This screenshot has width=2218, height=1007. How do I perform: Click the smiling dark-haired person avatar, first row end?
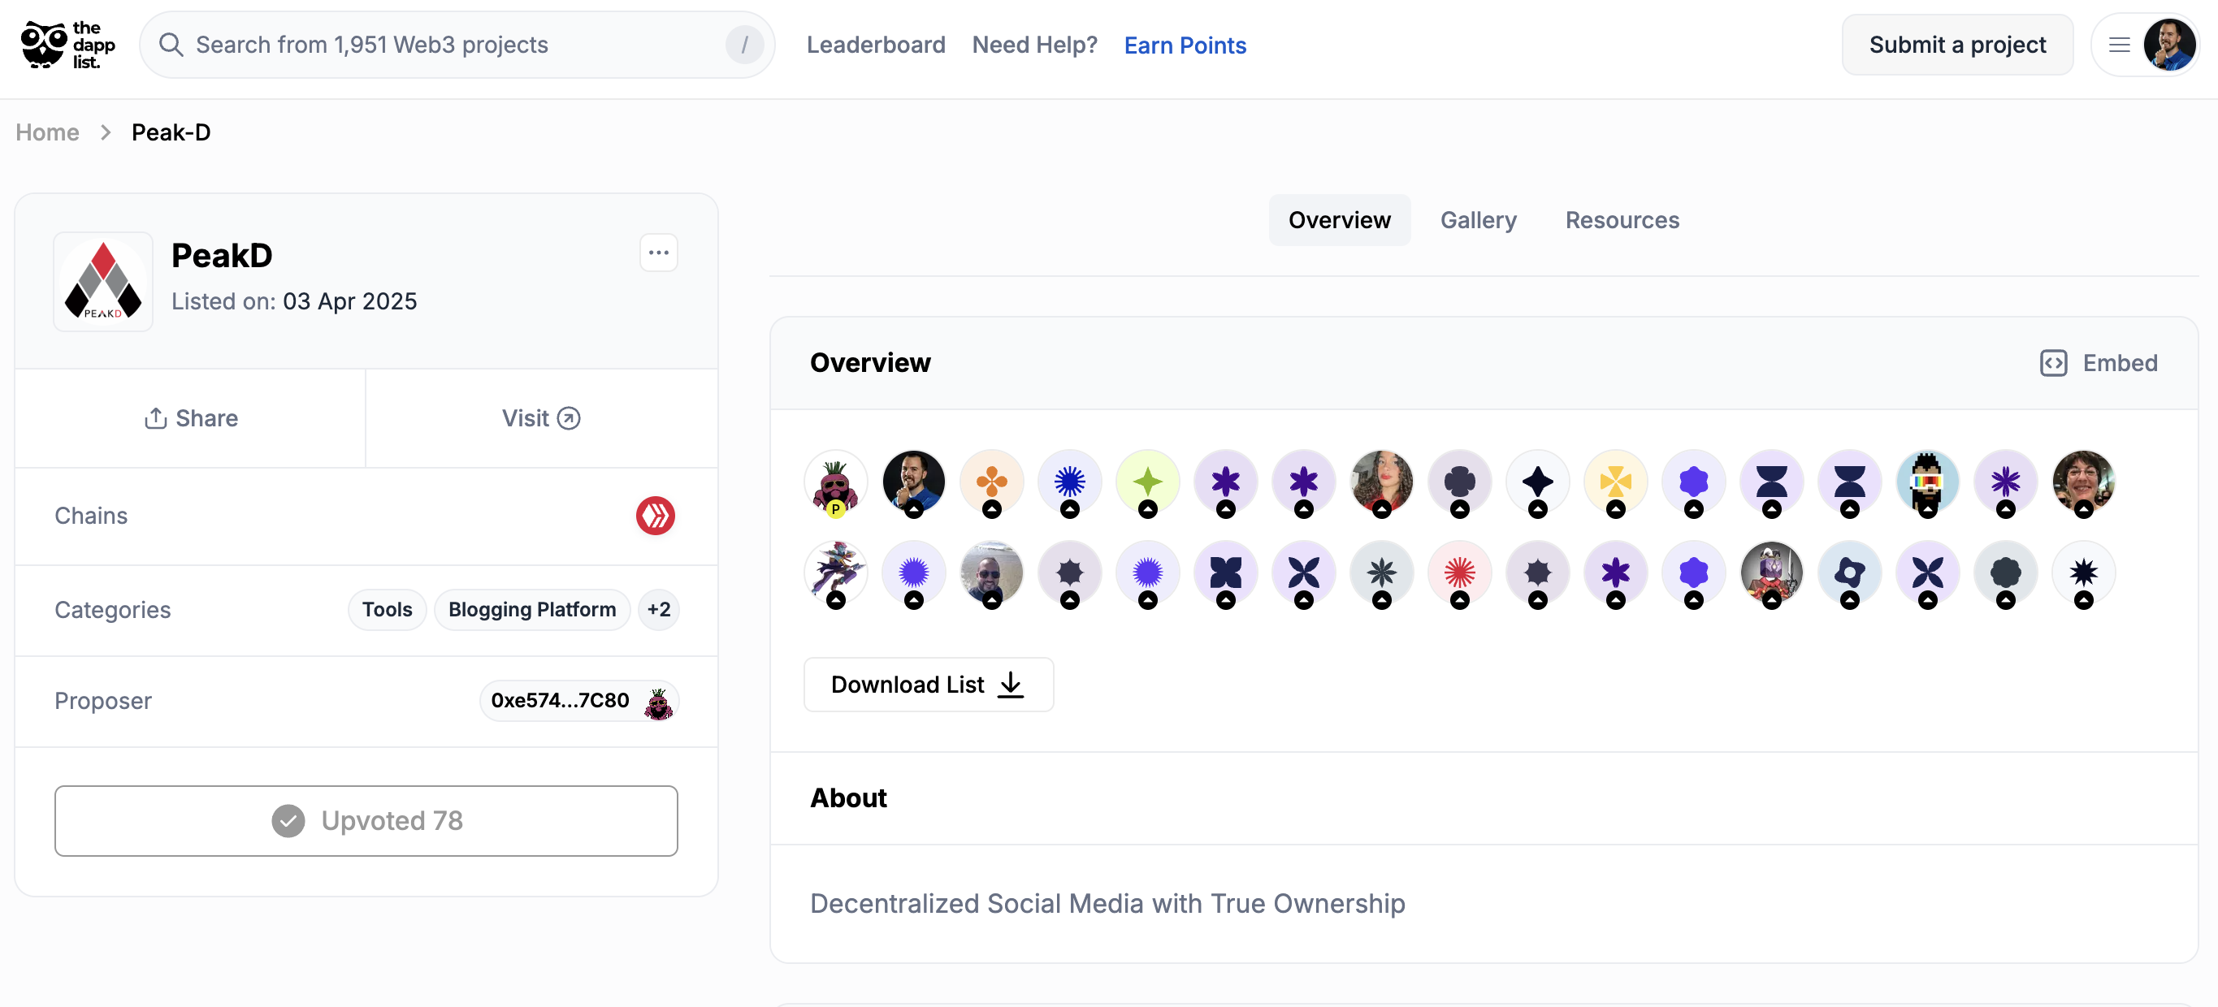click(2084, 482)
